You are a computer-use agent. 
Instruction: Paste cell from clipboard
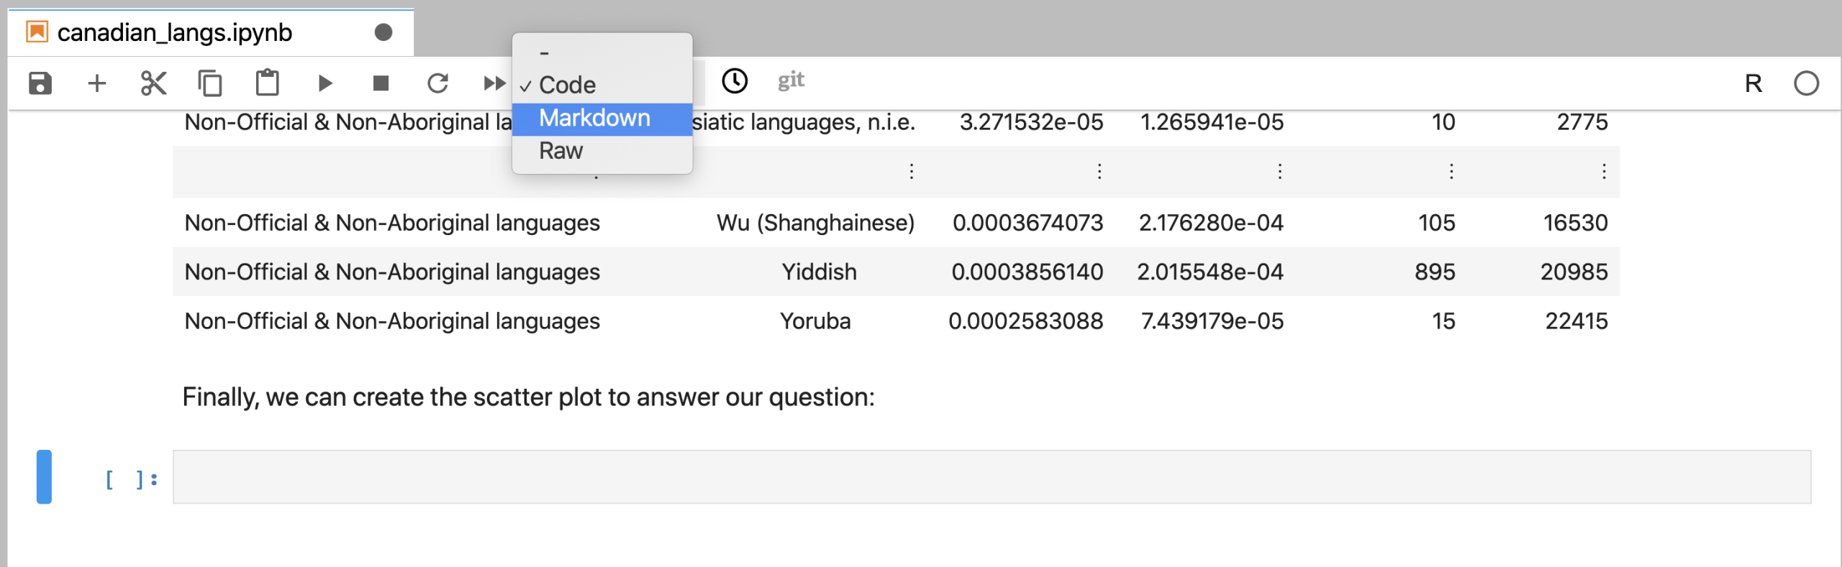(267, 83)
